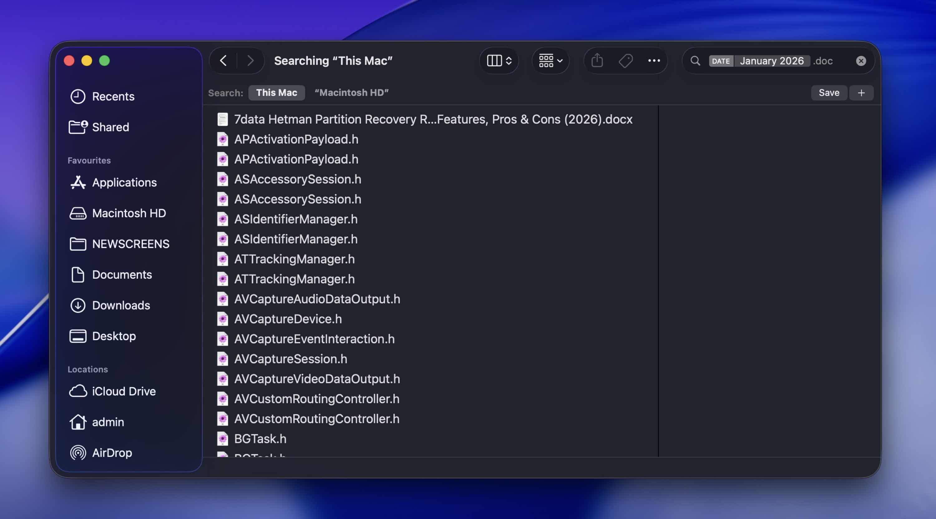Select the AVCaptureDevice.h file

[287, 319]
